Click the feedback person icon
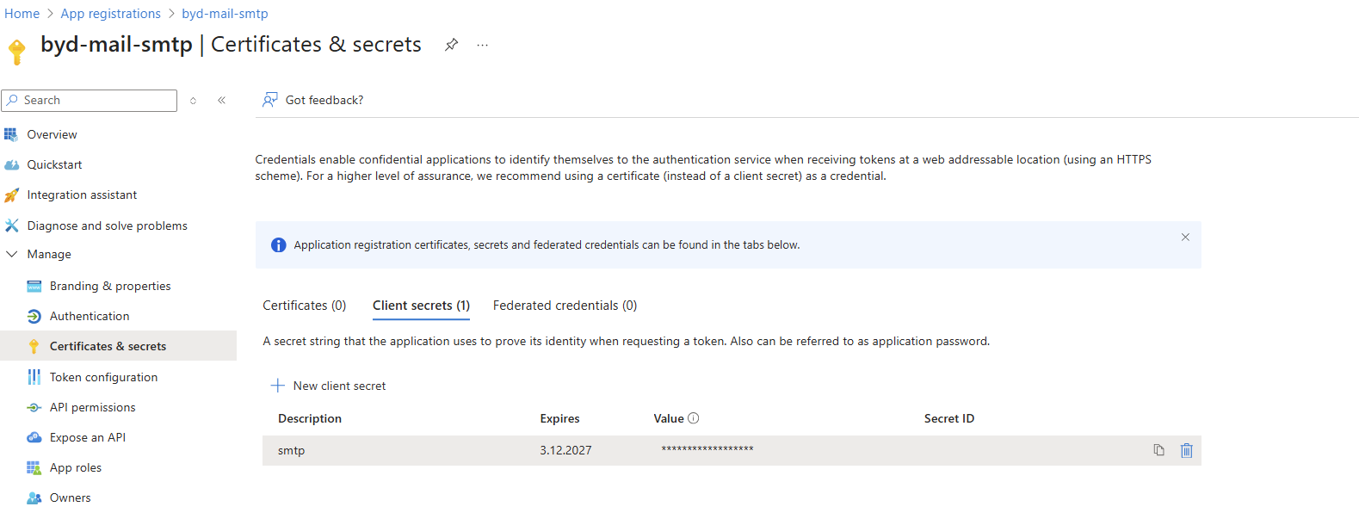Screen dimensions: 1359x519 point(270,100)
